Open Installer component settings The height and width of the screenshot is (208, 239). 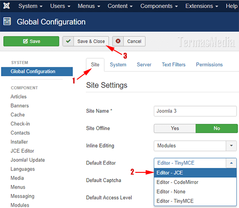tap(19, 142)
